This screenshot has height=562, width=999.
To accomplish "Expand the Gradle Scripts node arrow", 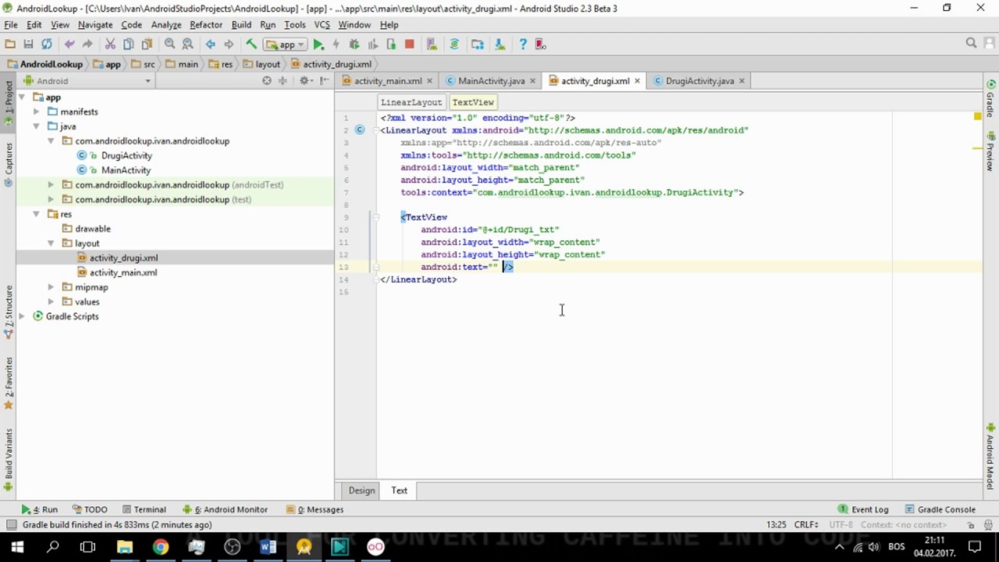I will point(22,316).
